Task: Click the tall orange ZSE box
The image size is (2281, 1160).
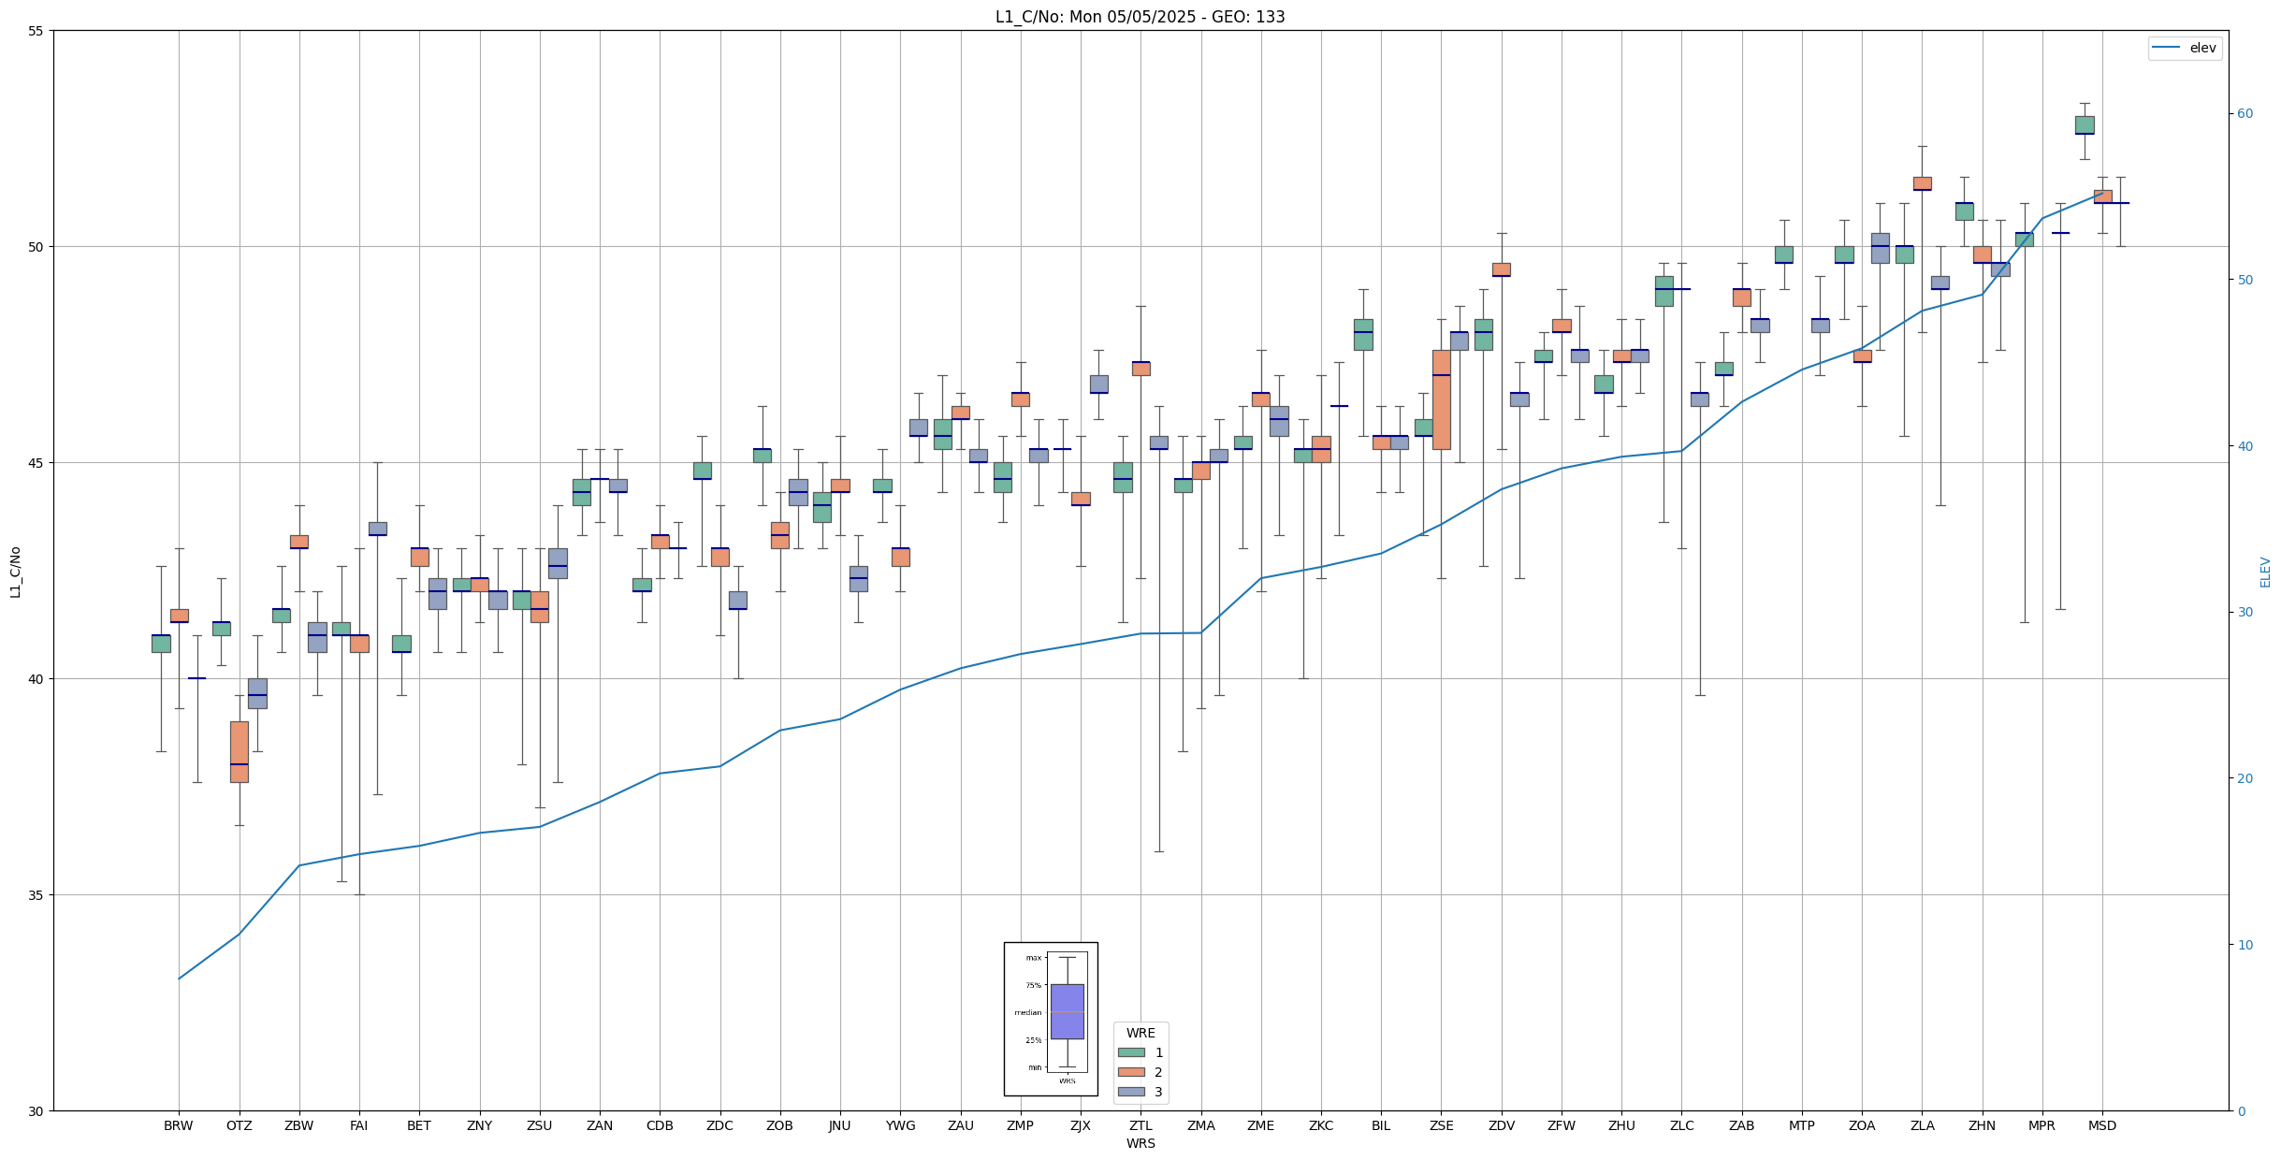Action: pyautogui.click(x=1441, y=399)
